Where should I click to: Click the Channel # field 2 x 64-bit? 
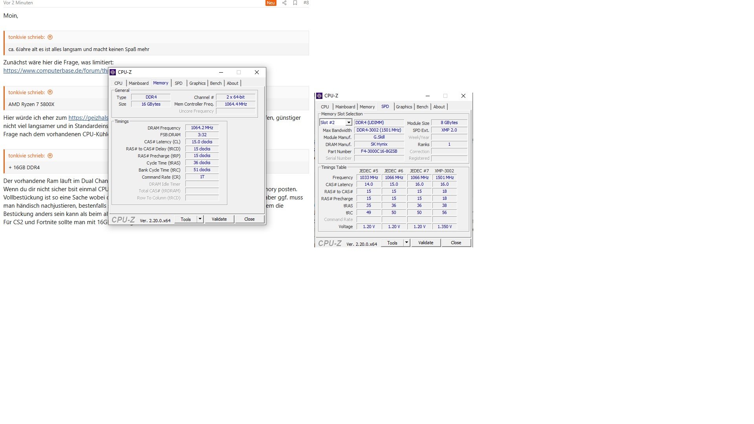[x=236, y=97]
